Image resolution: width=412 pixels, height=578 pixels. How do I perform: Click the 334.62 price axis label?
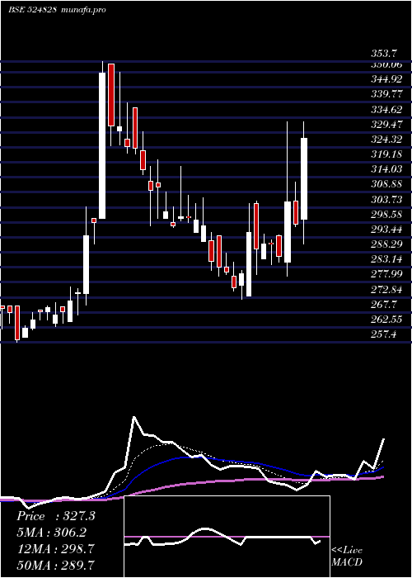click(386, 110)
